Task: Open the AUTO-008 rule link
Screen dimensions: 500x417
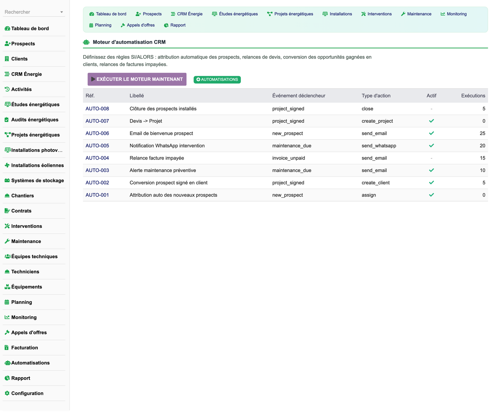Action: [x=97, y=109]
